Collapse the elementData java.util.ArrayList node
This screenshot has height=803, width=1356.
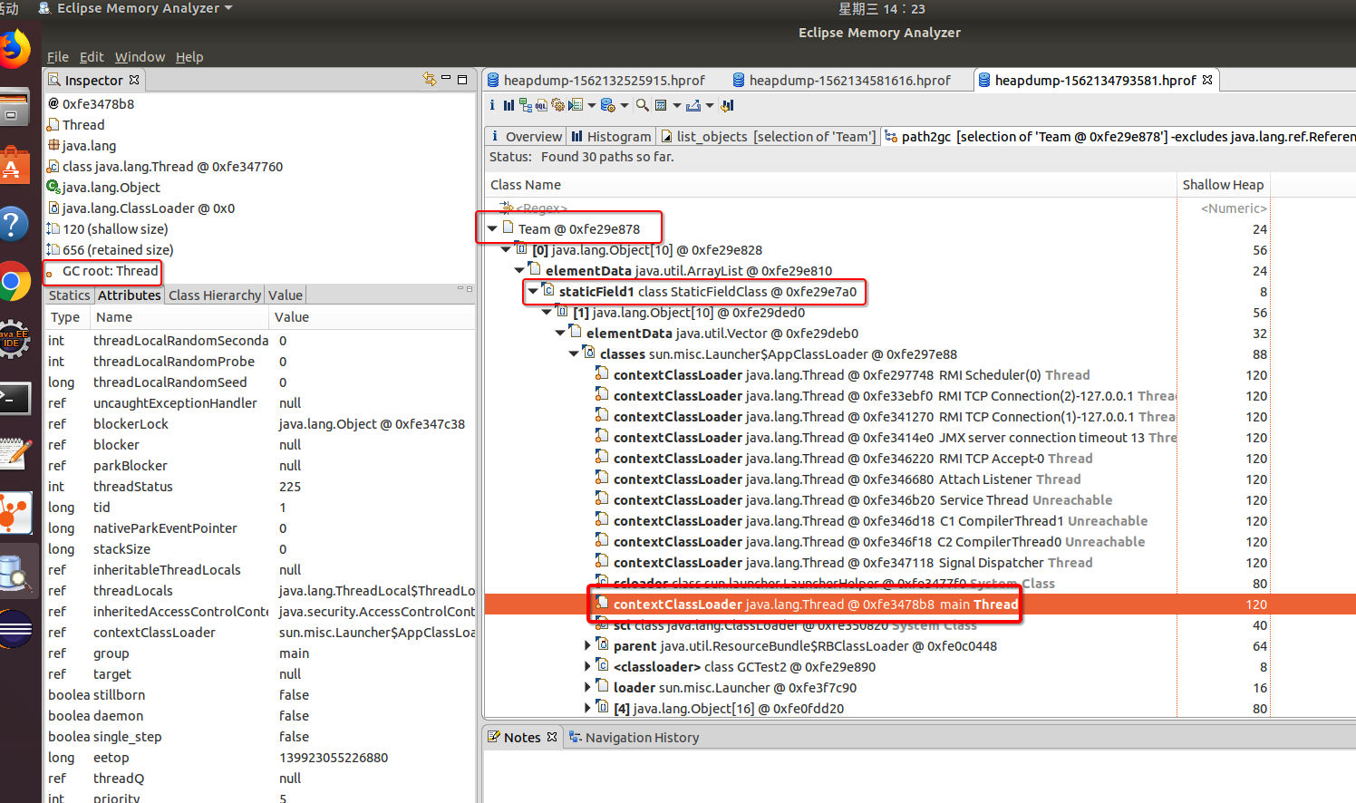coord(520,270)
